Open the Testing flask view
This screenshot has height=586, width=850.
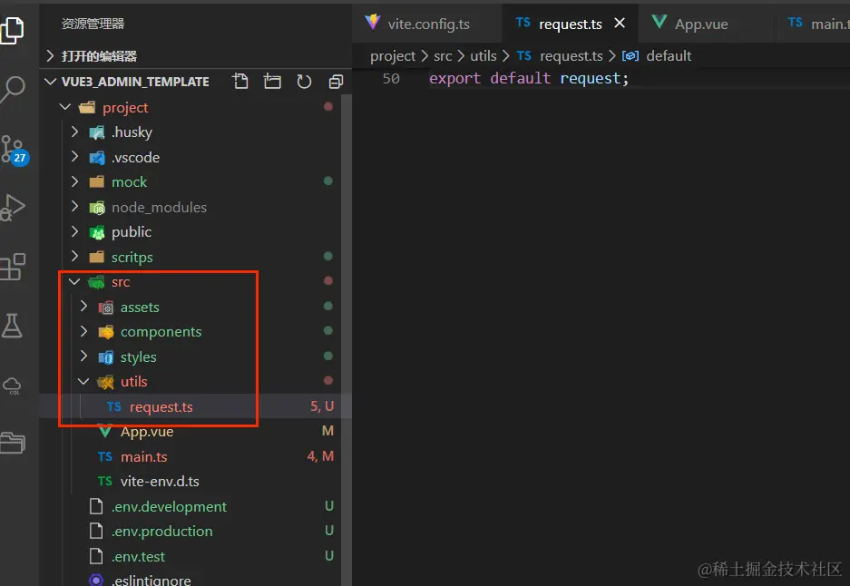pos(12,326)
